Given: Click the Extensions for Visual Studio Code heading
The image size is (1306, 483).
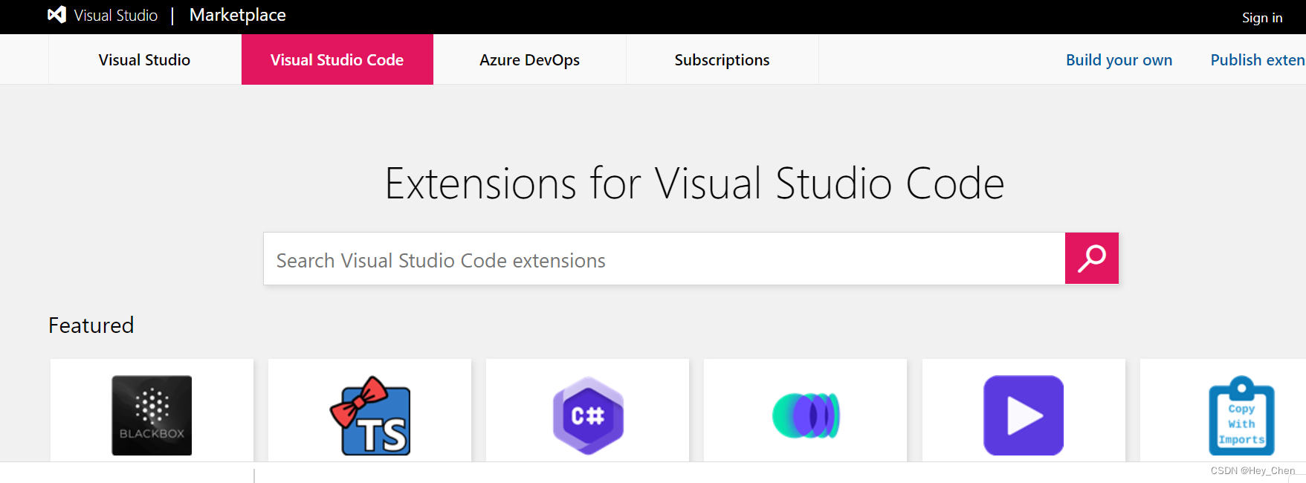Looking at the screenshot, I should (x=694, y=184).
